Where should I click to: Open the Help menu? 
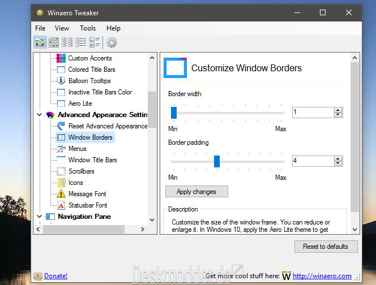(x=113, y=28)
